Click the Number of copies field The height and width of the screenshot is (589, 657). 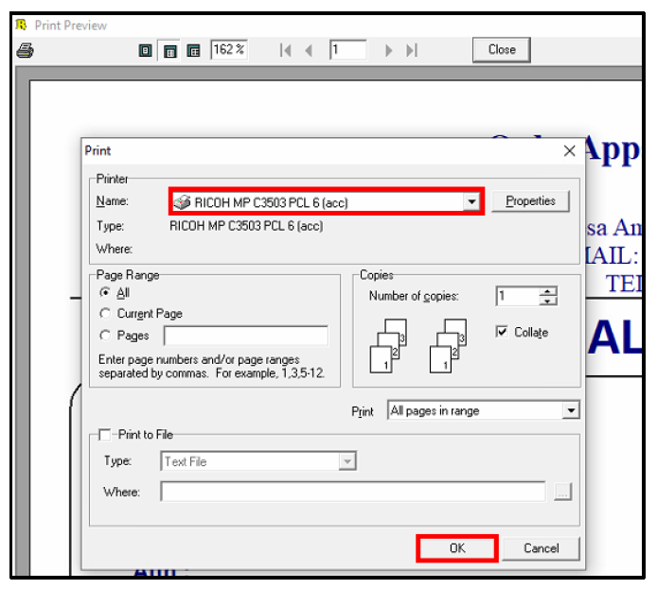point(518,296)
